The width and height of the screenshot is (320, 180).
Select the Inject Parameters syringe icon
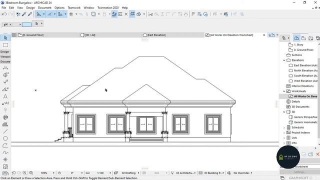point(30,14)
